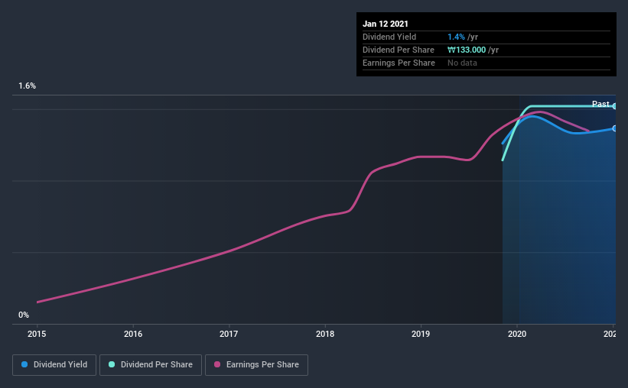Click the No data earnings tooltip entry
Screen dimensions: 628x388
(462, 63)
